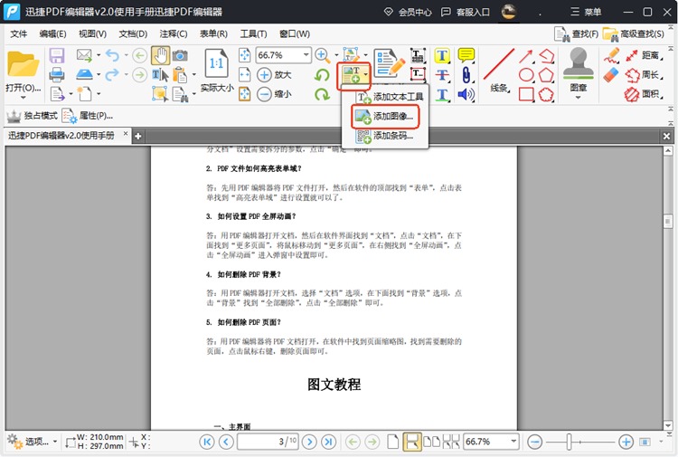Select the hand tool
Image resolution: width=678 pixels, height=457 pixels.
point(160,55)
